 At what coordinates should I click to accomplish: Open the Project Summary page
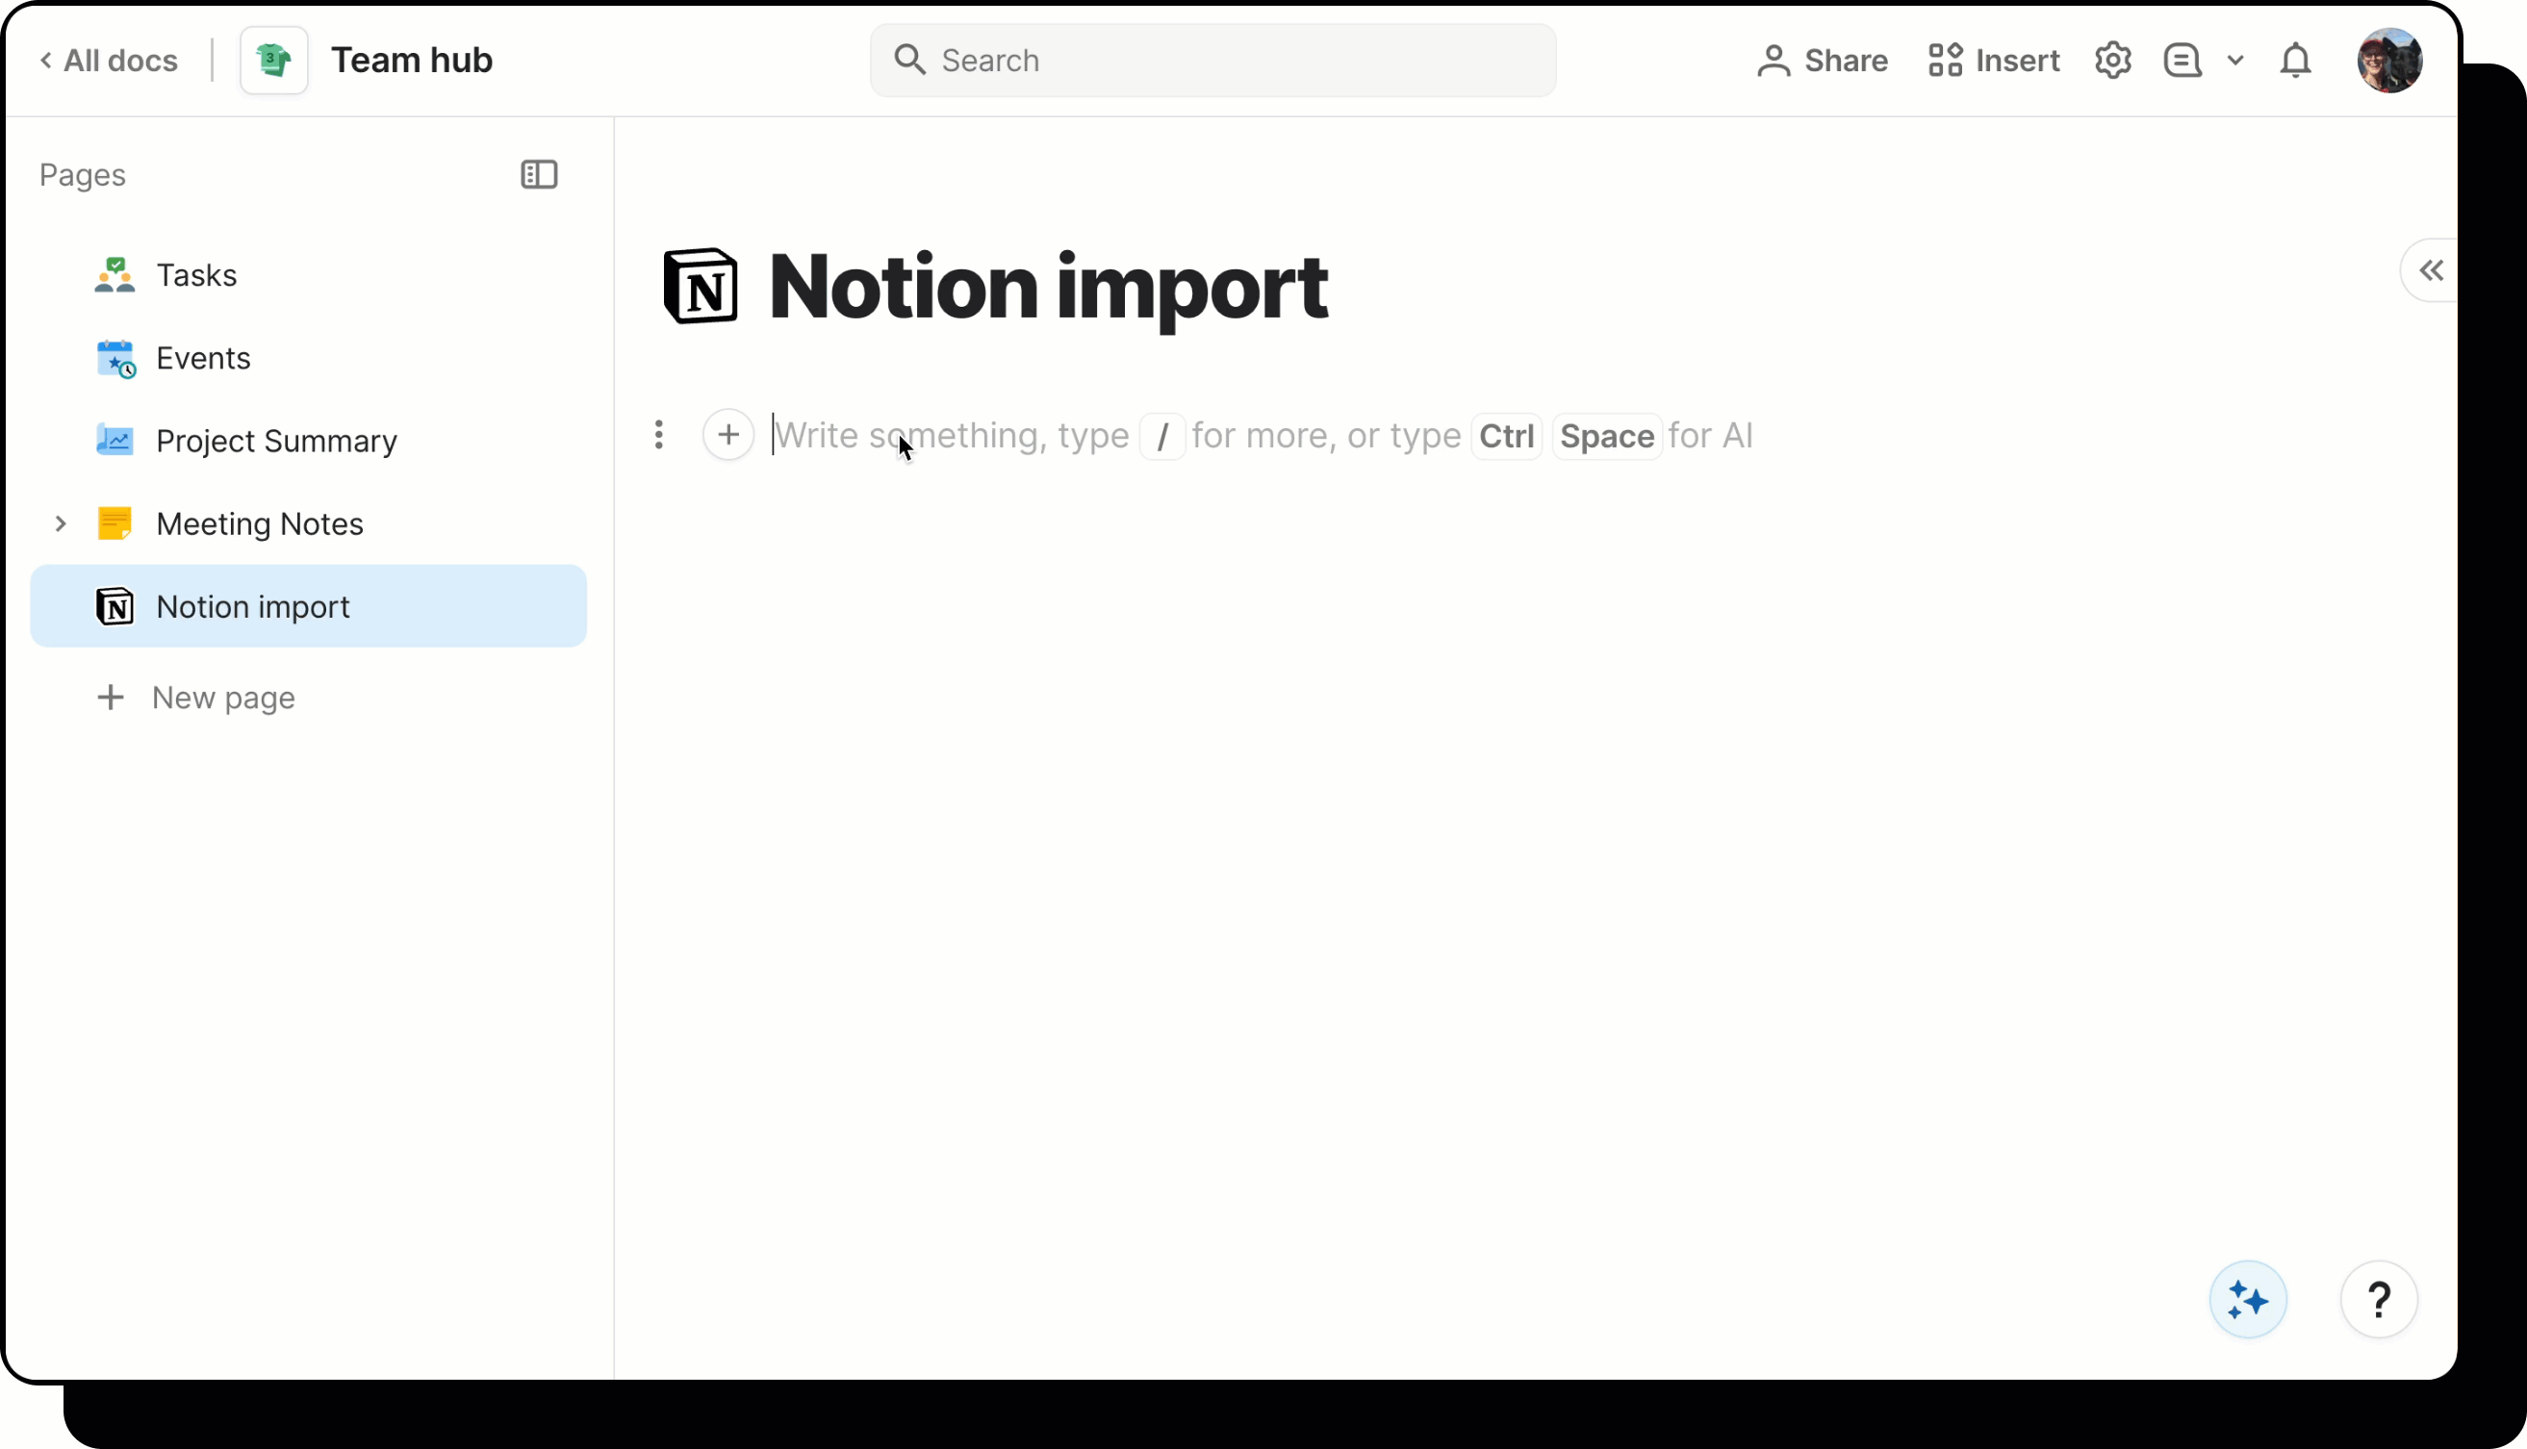coord(275,441)
